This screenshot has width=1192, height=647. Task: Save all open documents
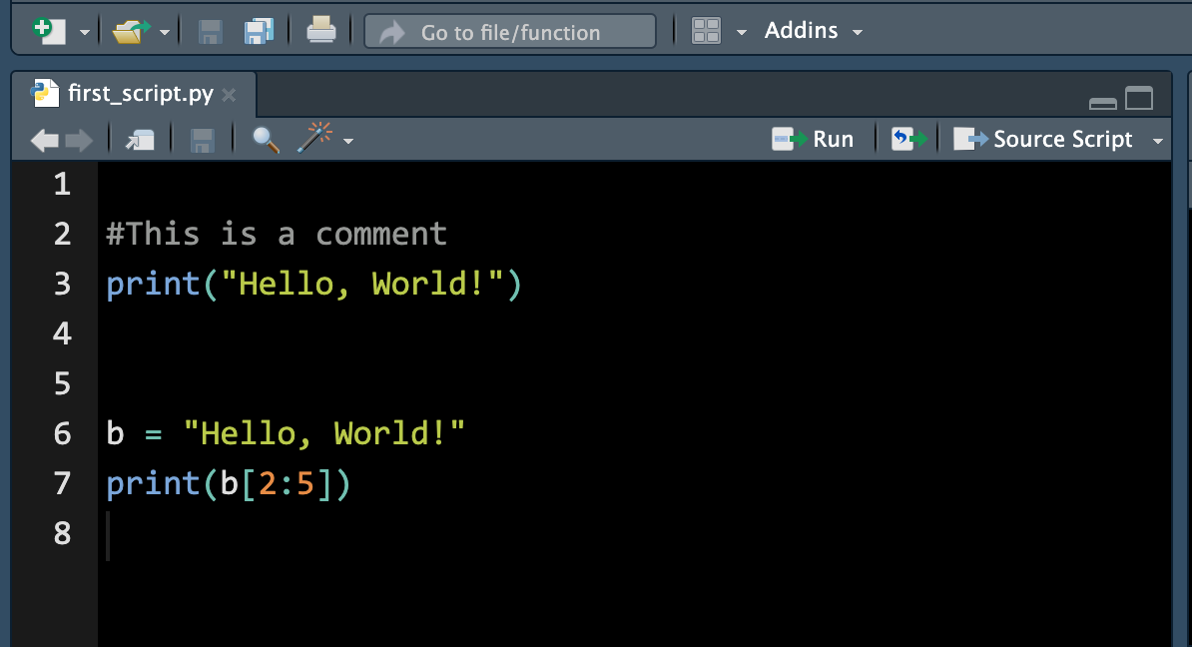click(259, 31)
